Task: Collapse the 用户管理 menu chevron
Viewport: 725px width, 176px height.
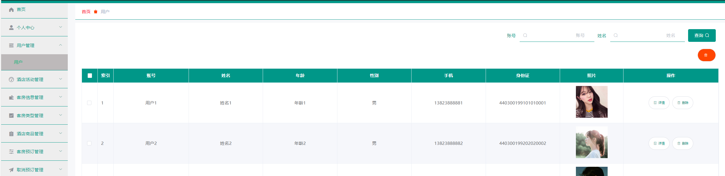Action: click(61, 45)
